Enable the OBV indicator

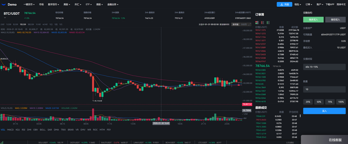[36, 130]
